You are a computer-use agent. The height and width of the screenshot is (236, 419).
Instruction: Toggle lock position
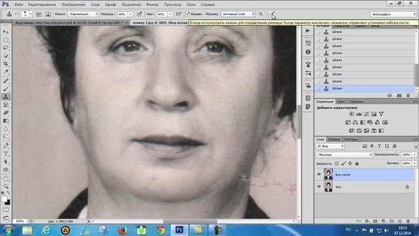350,163
